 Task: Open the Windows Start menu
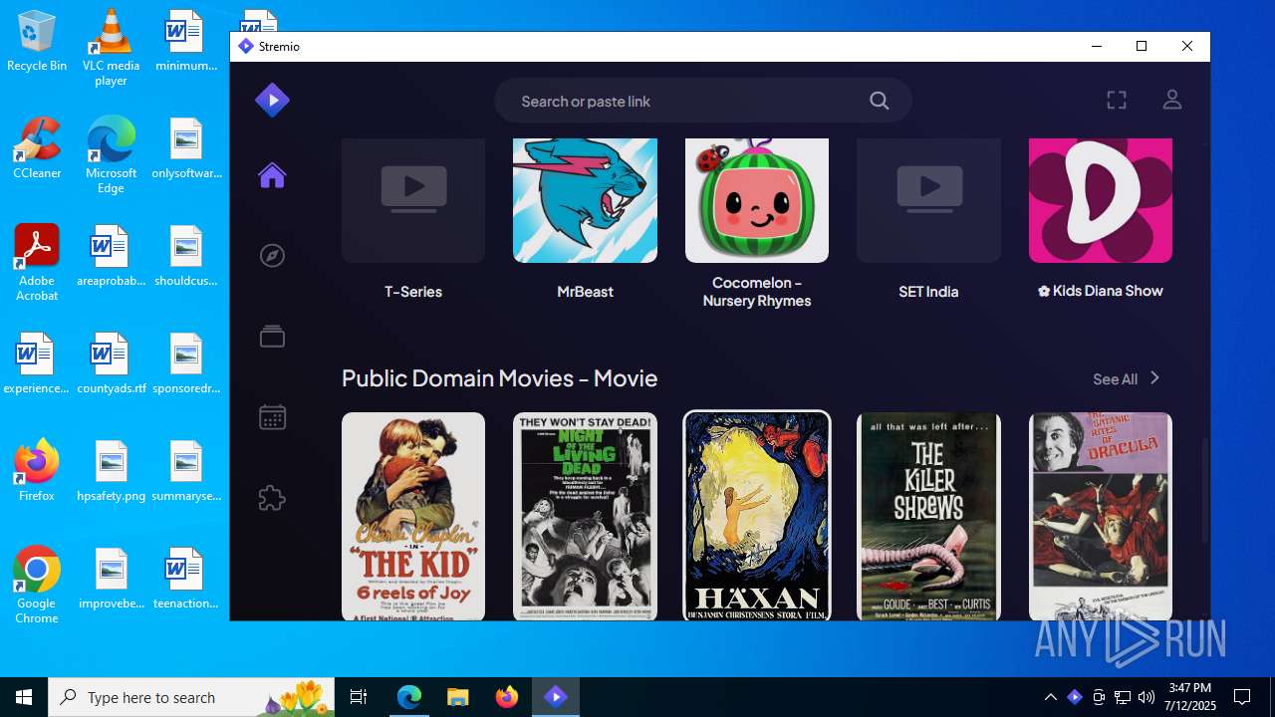(x=24, y=697)
